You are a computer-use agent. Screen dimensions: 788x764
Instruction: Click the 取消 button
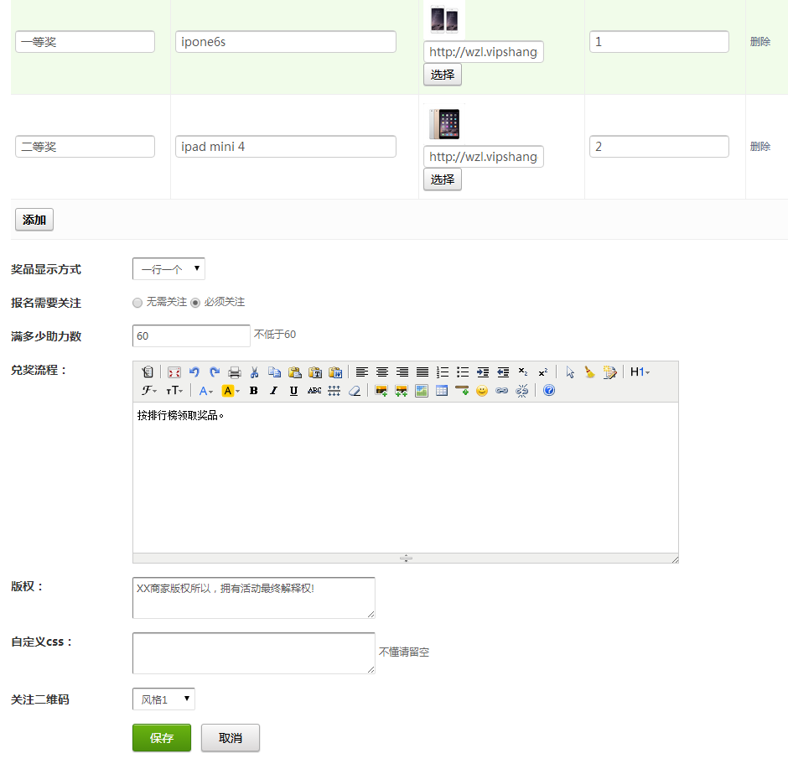[231, 738]
